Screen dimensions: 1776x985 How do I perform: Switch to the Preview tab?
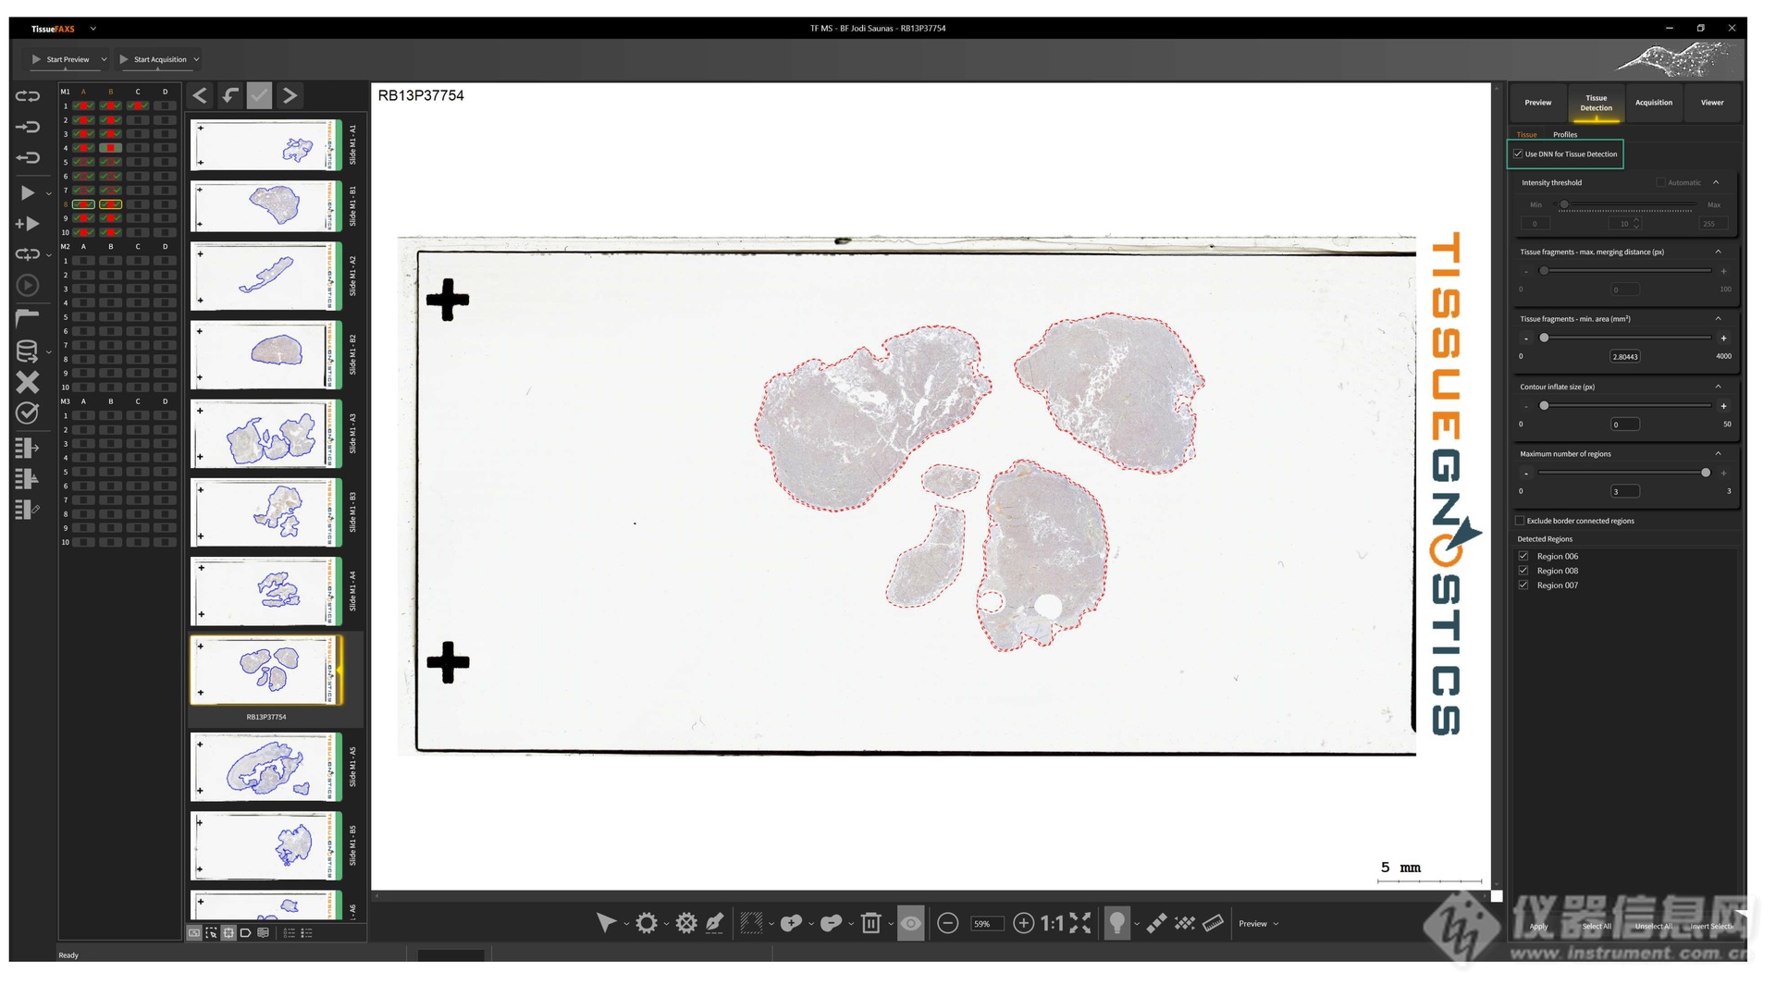pos(1538,103)
